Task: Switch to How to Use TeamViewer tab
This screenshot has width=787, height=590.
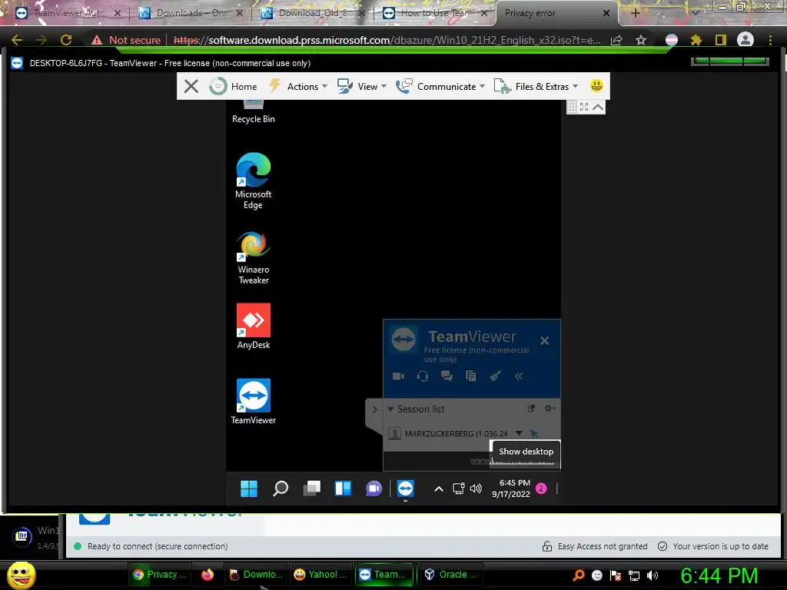Action: pos(435,13)
